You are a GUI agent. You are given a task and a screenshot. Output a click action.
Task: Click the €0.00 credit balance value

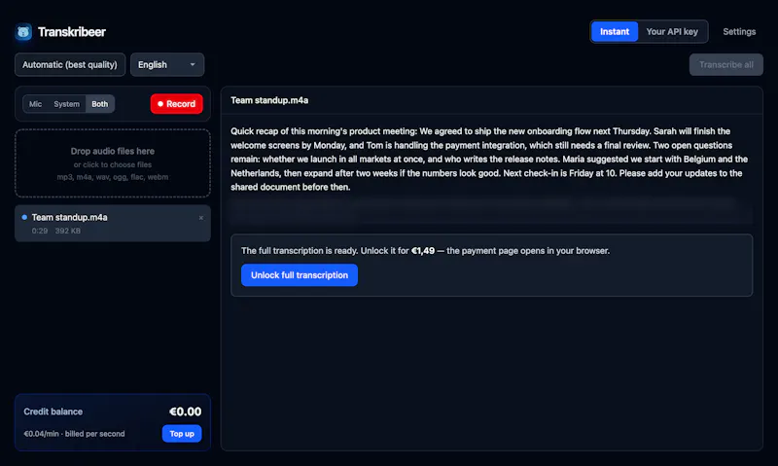185,412
